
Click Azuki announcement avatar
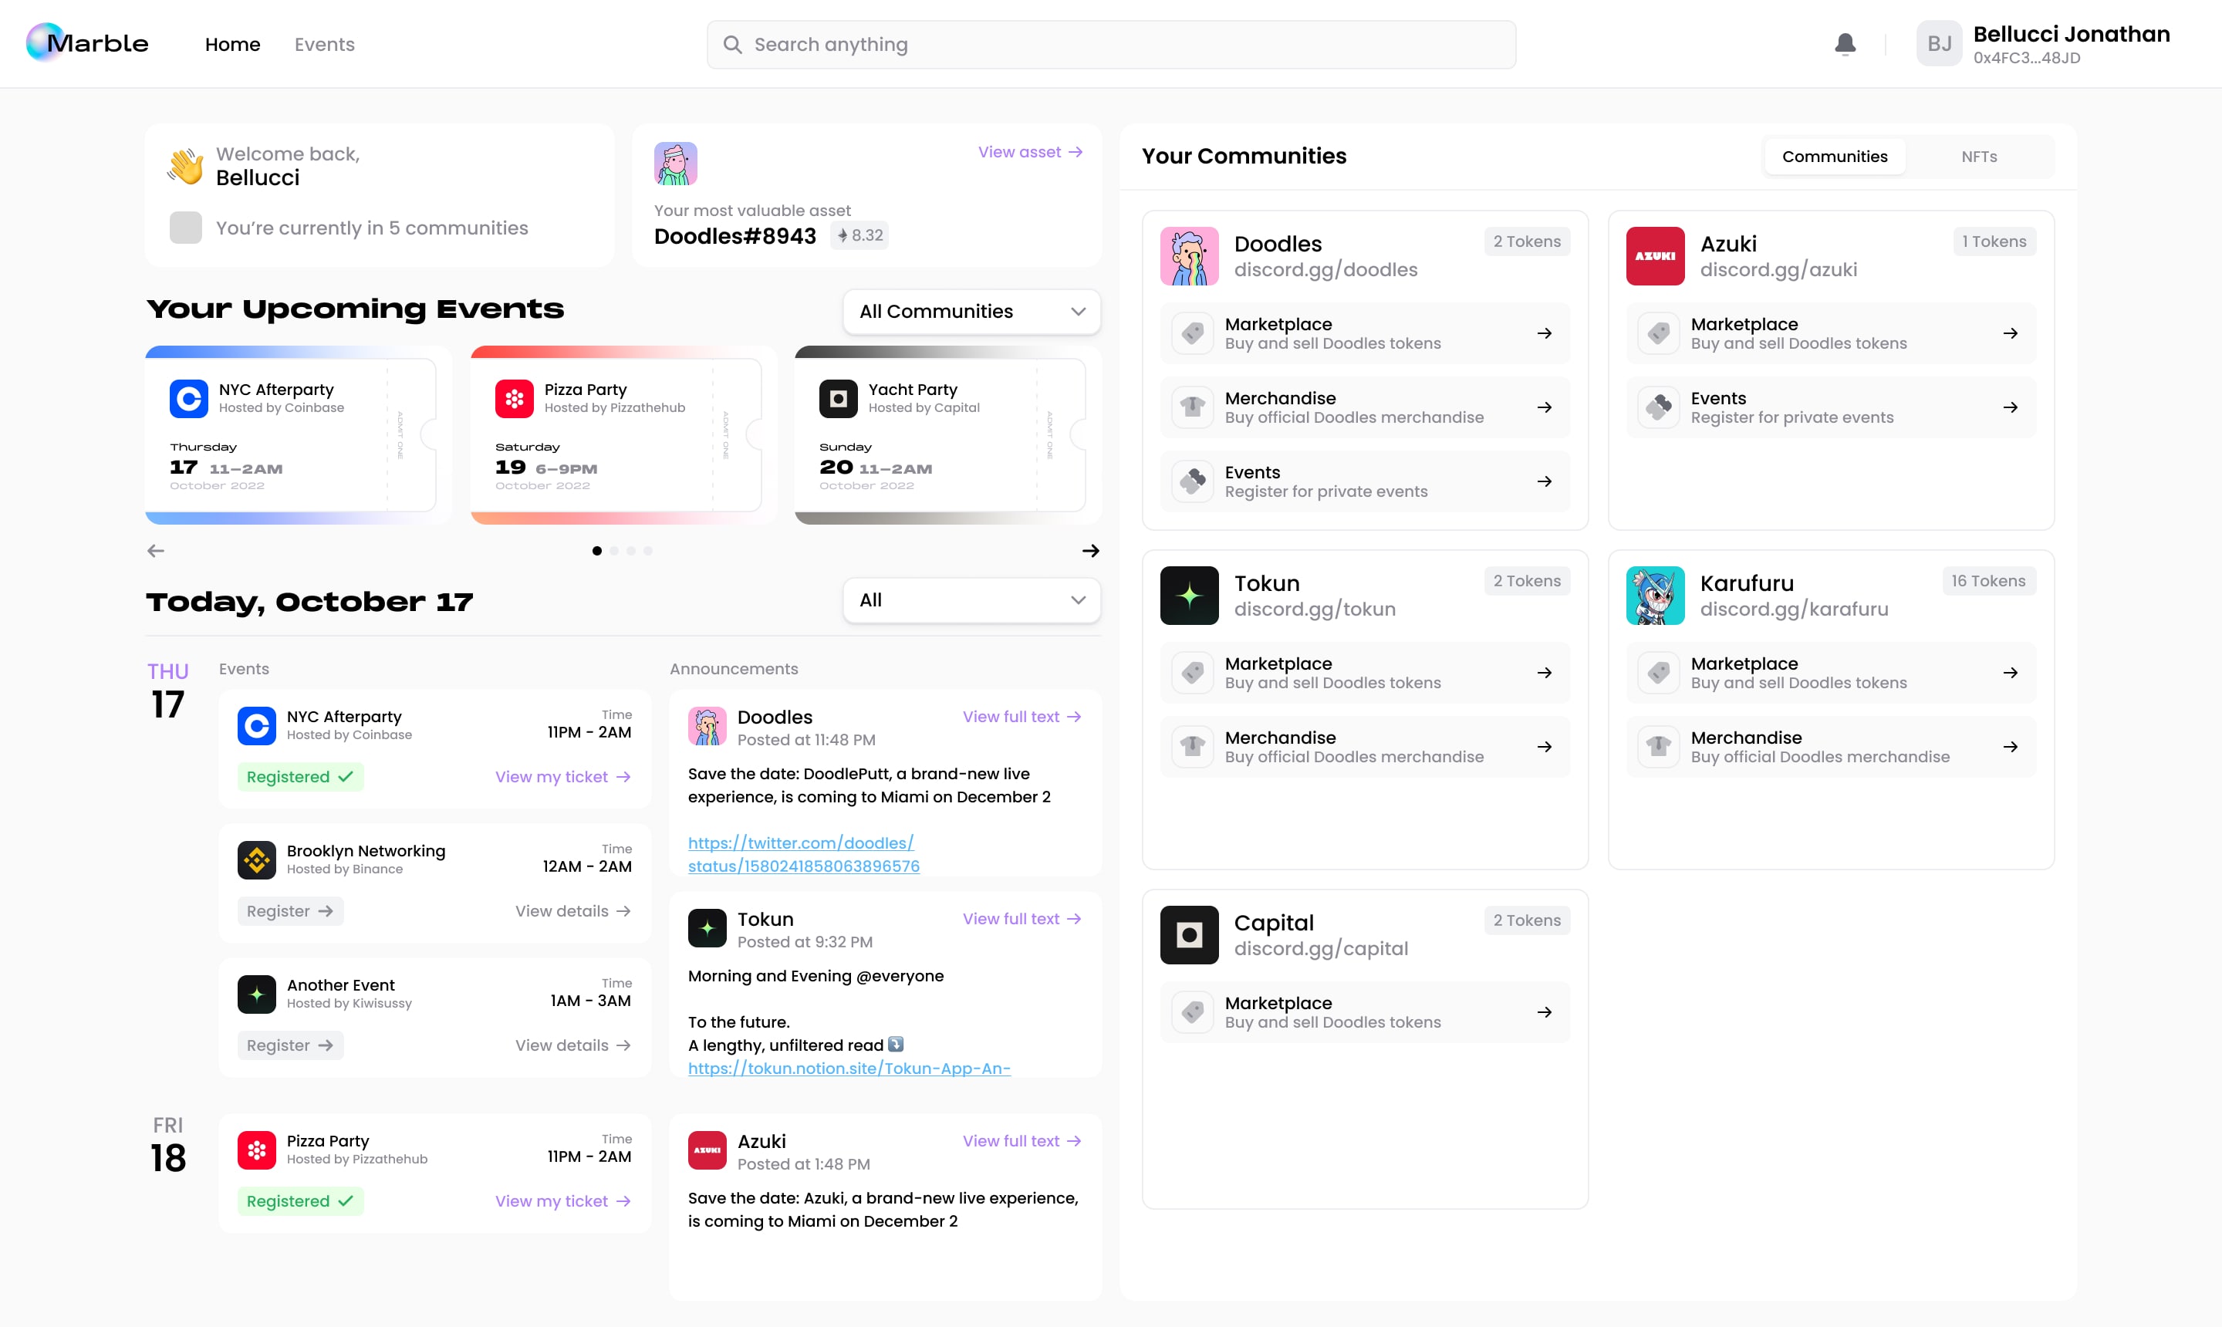707,1150
